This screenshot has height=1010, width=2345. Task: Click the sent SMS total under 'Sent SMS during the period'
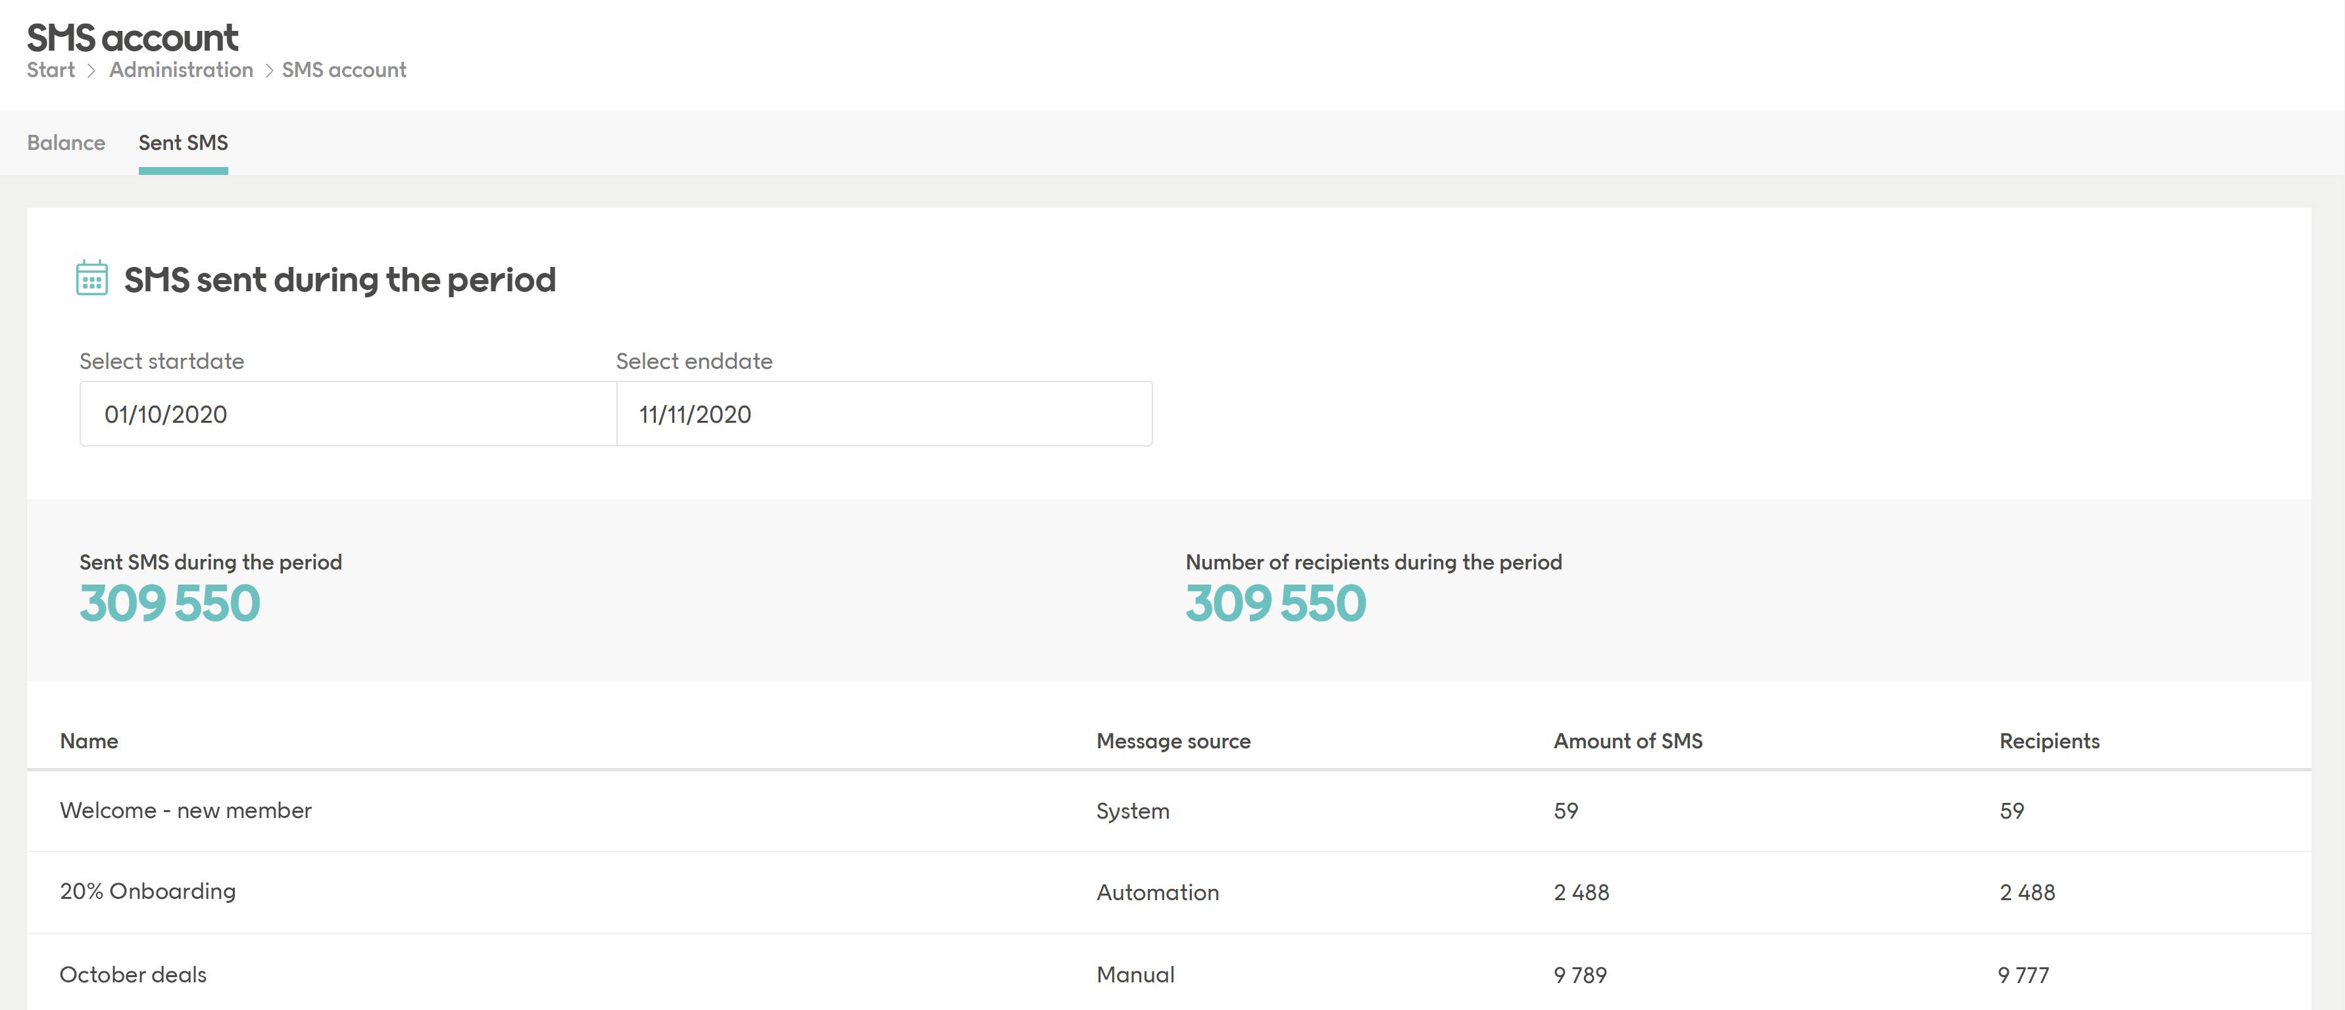click(170, 603)
